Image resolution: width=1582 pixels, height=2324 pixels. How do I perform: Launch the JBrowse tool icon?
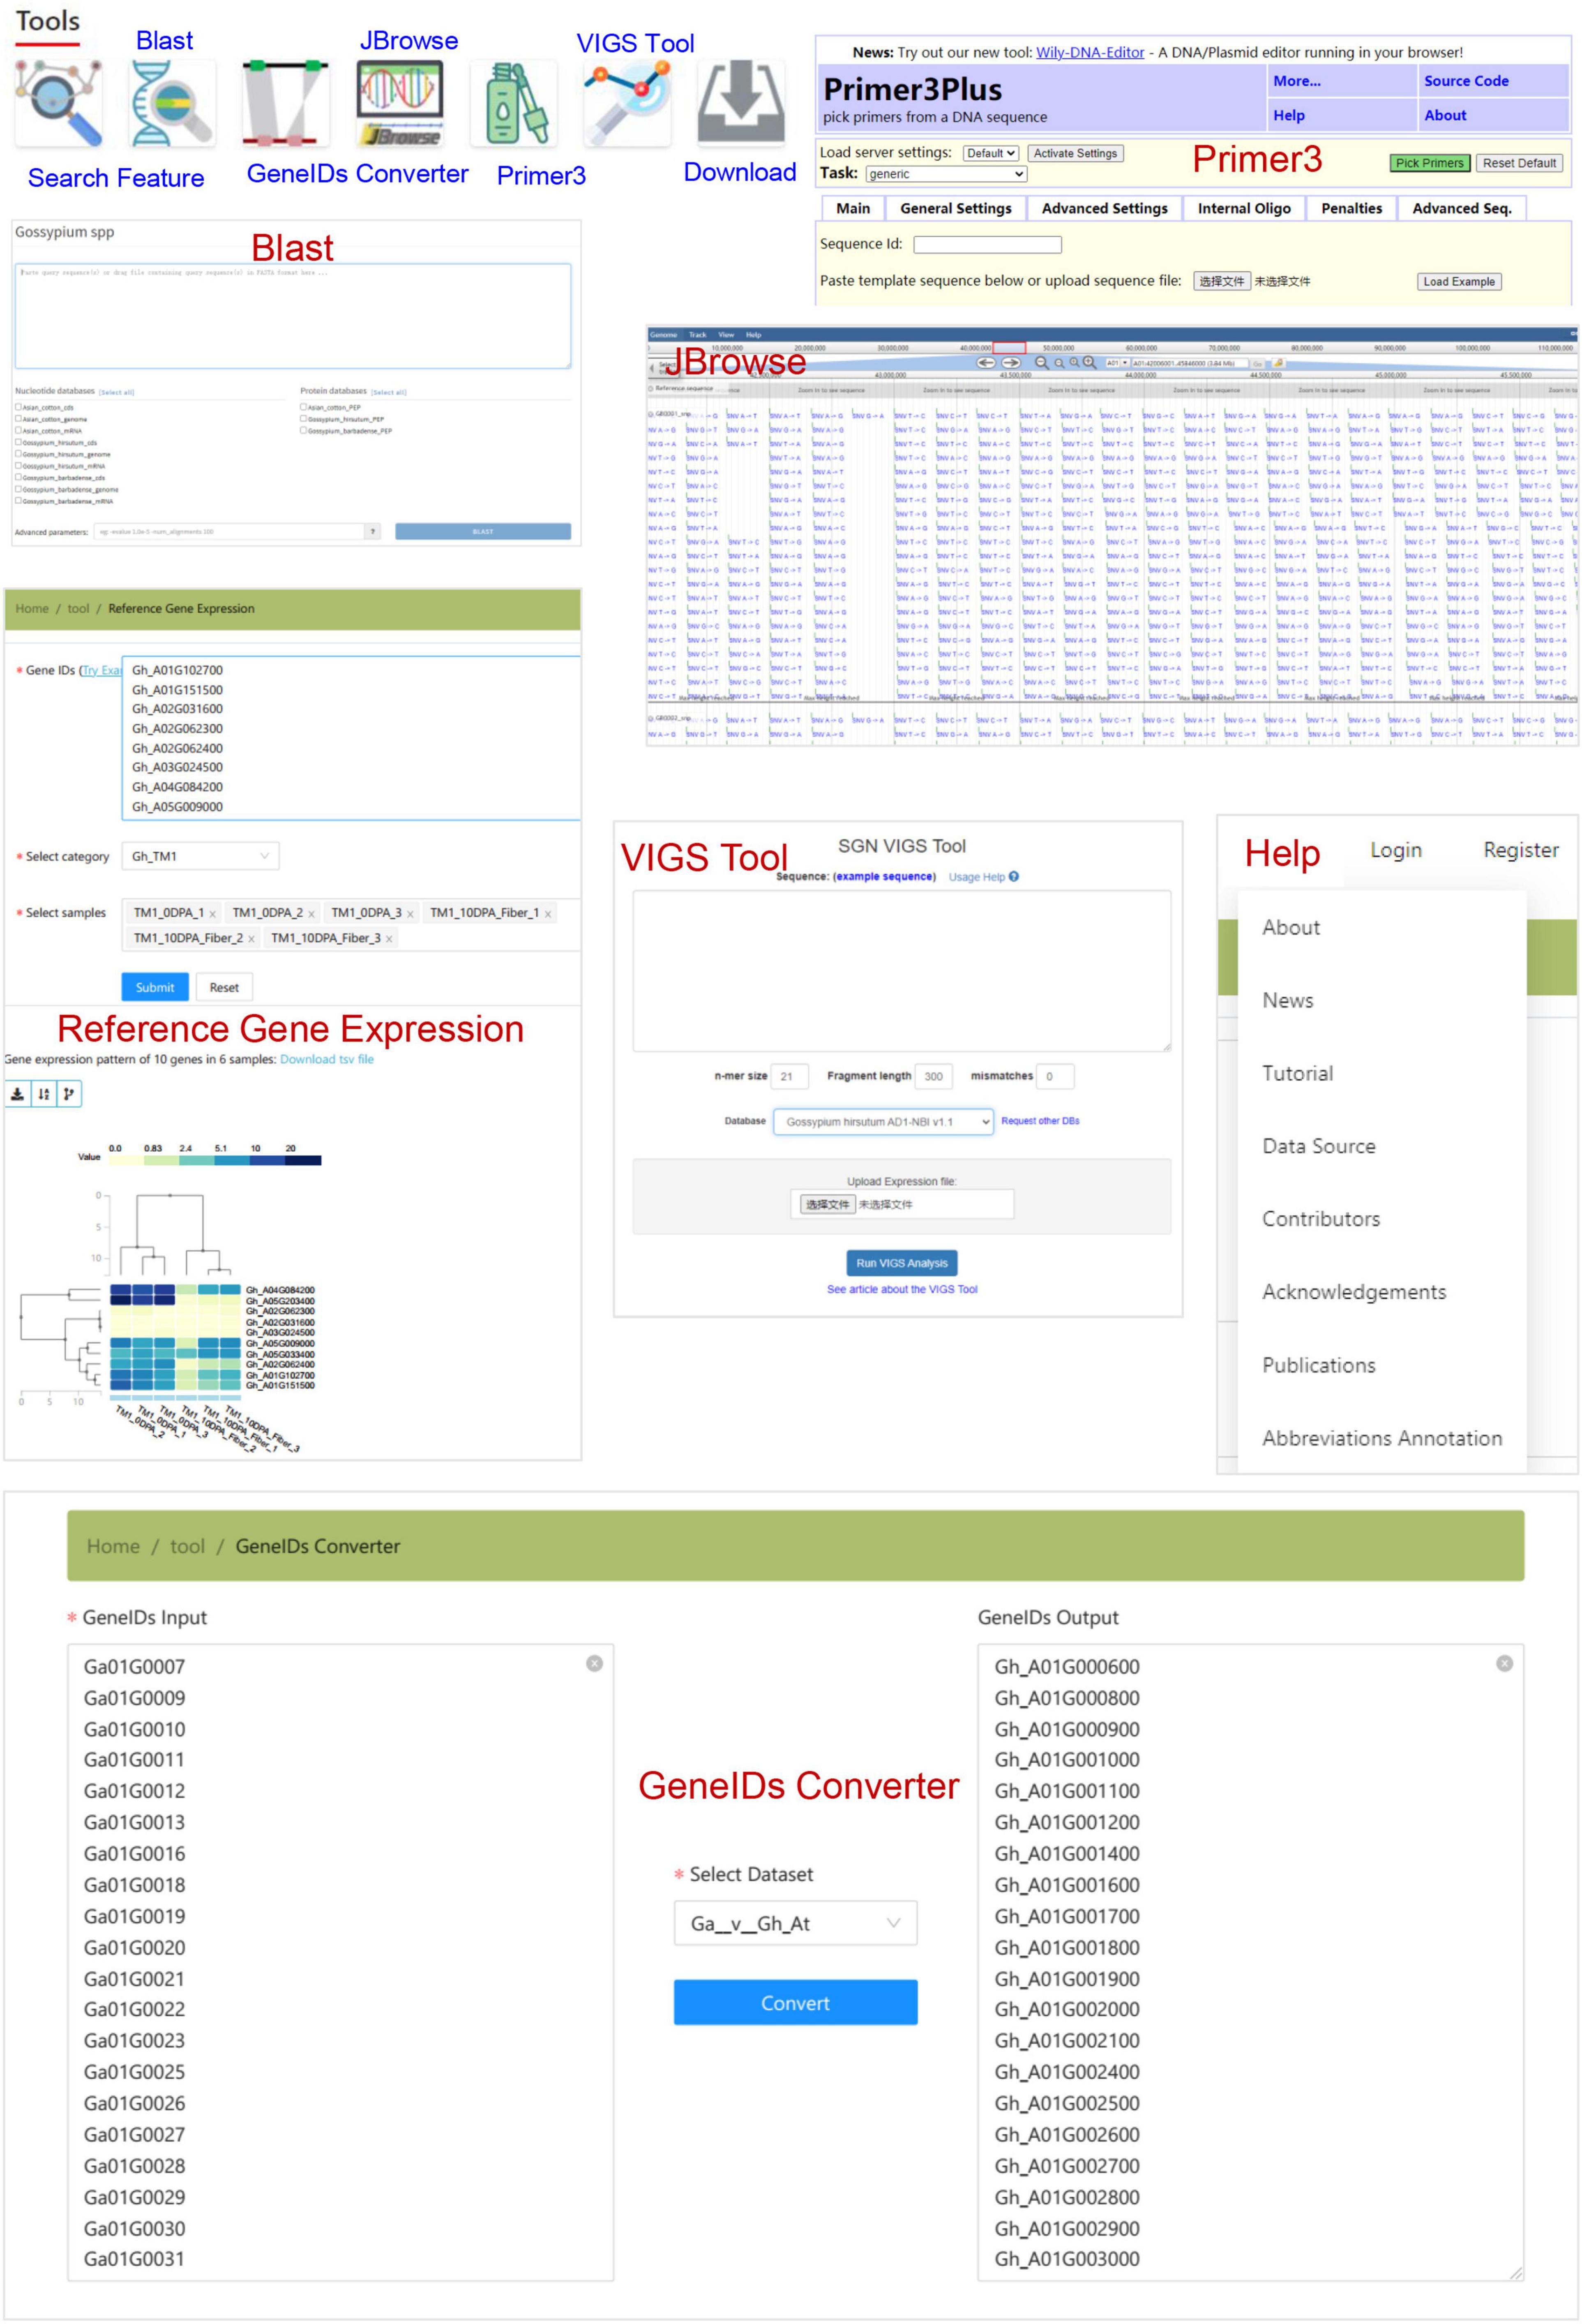click(x=400, y=103)
